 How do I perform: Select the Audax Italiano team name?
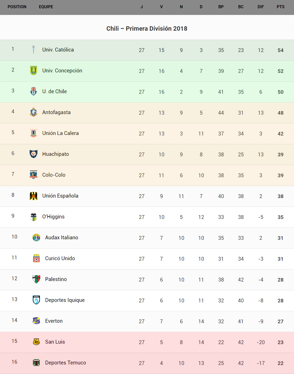point(62,237)
